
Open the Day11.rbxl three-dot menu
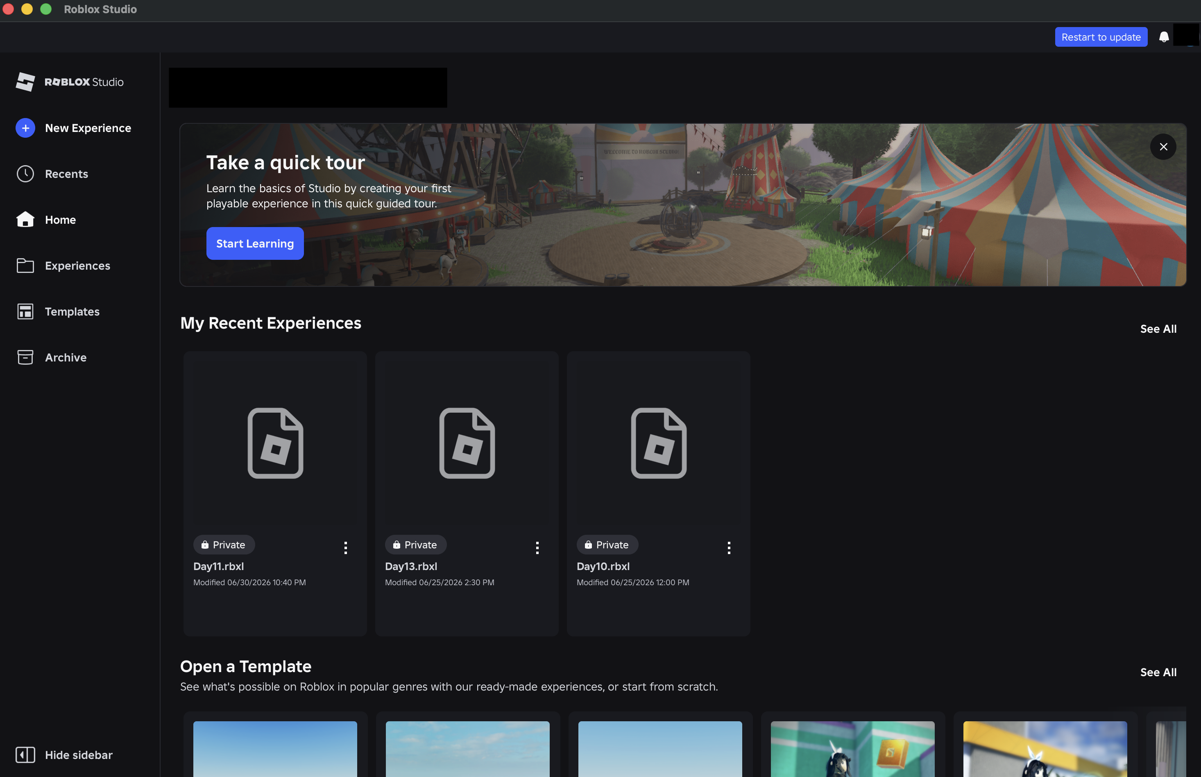345,548
